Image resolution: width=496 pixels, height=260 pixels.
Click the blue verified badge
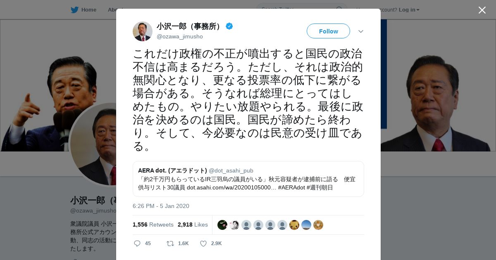tap(229, 26)
